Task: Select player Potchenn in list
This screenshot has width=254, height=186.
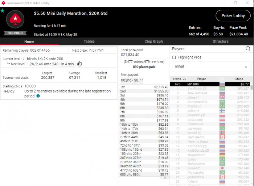Action: coord(210,106)
